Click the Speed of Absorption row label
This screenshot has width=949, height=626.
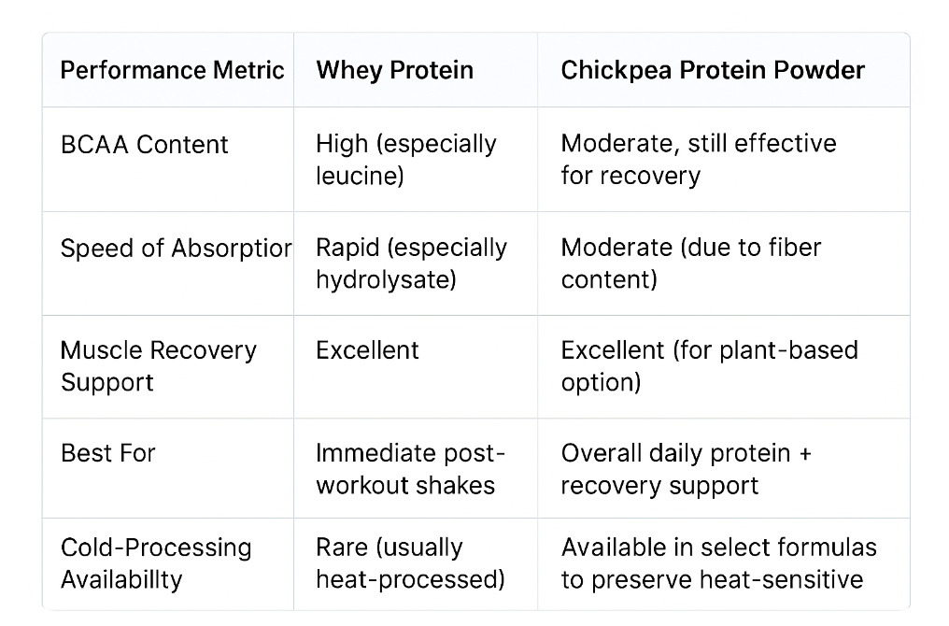tap(175, 249)
